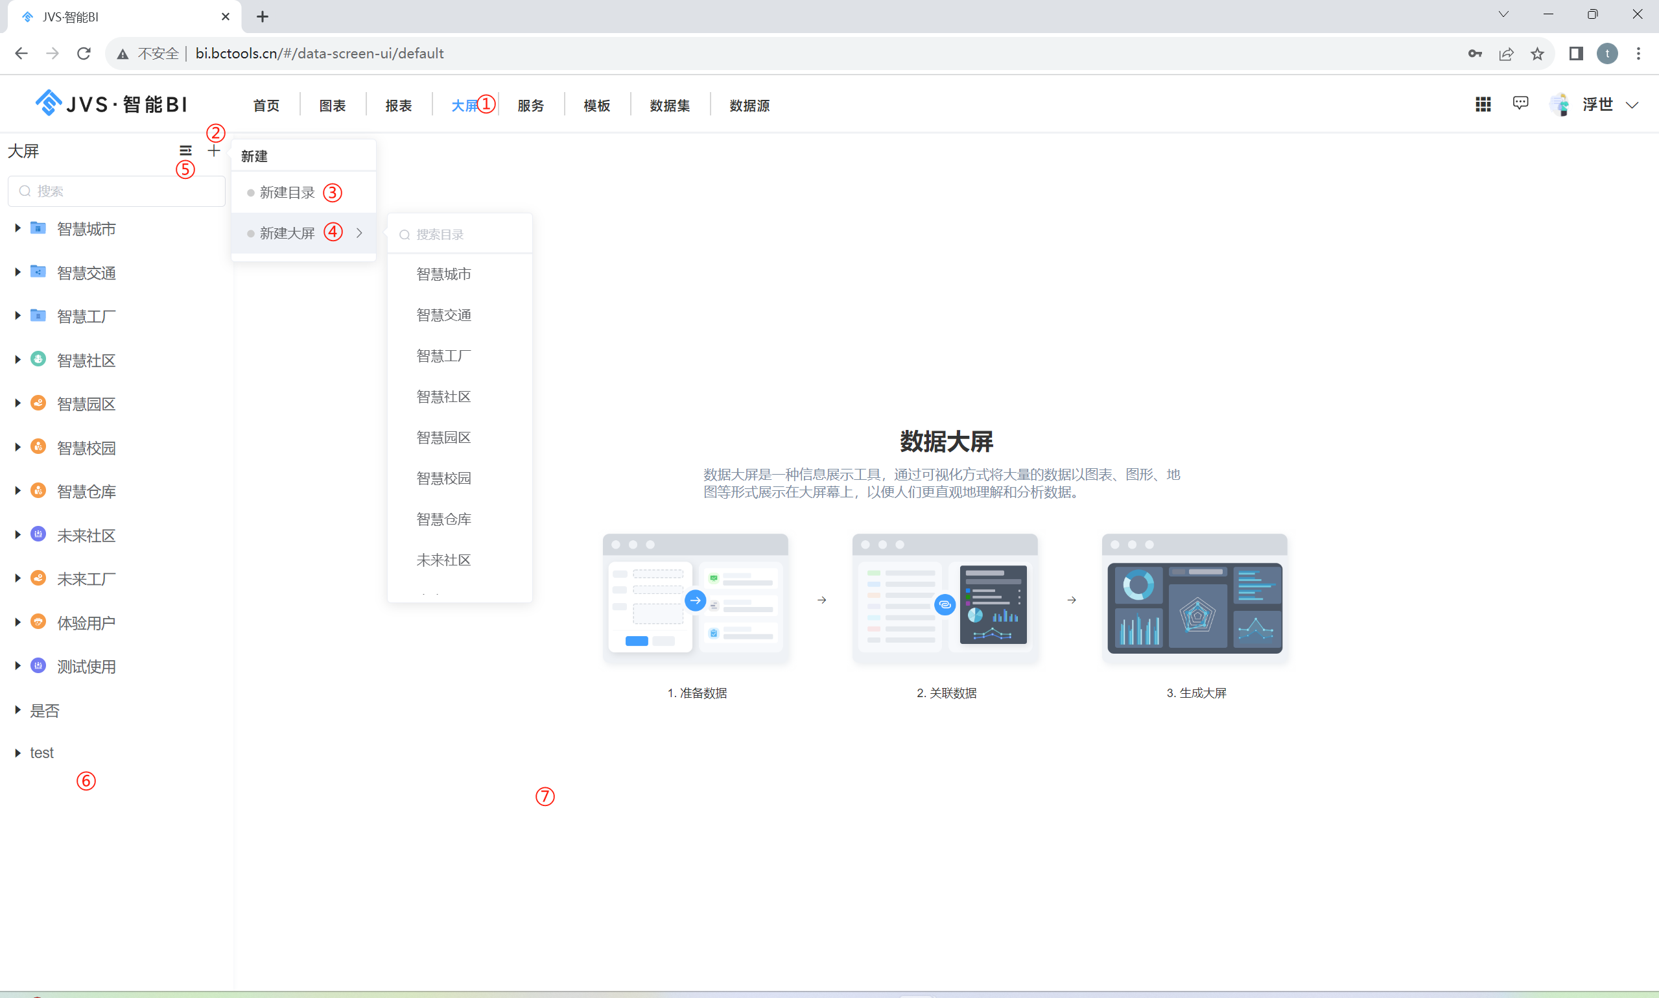This screenshot has width=1659, height=998.
Task: Click the collapse-list icon beside the plus
Action: (186, 150)
